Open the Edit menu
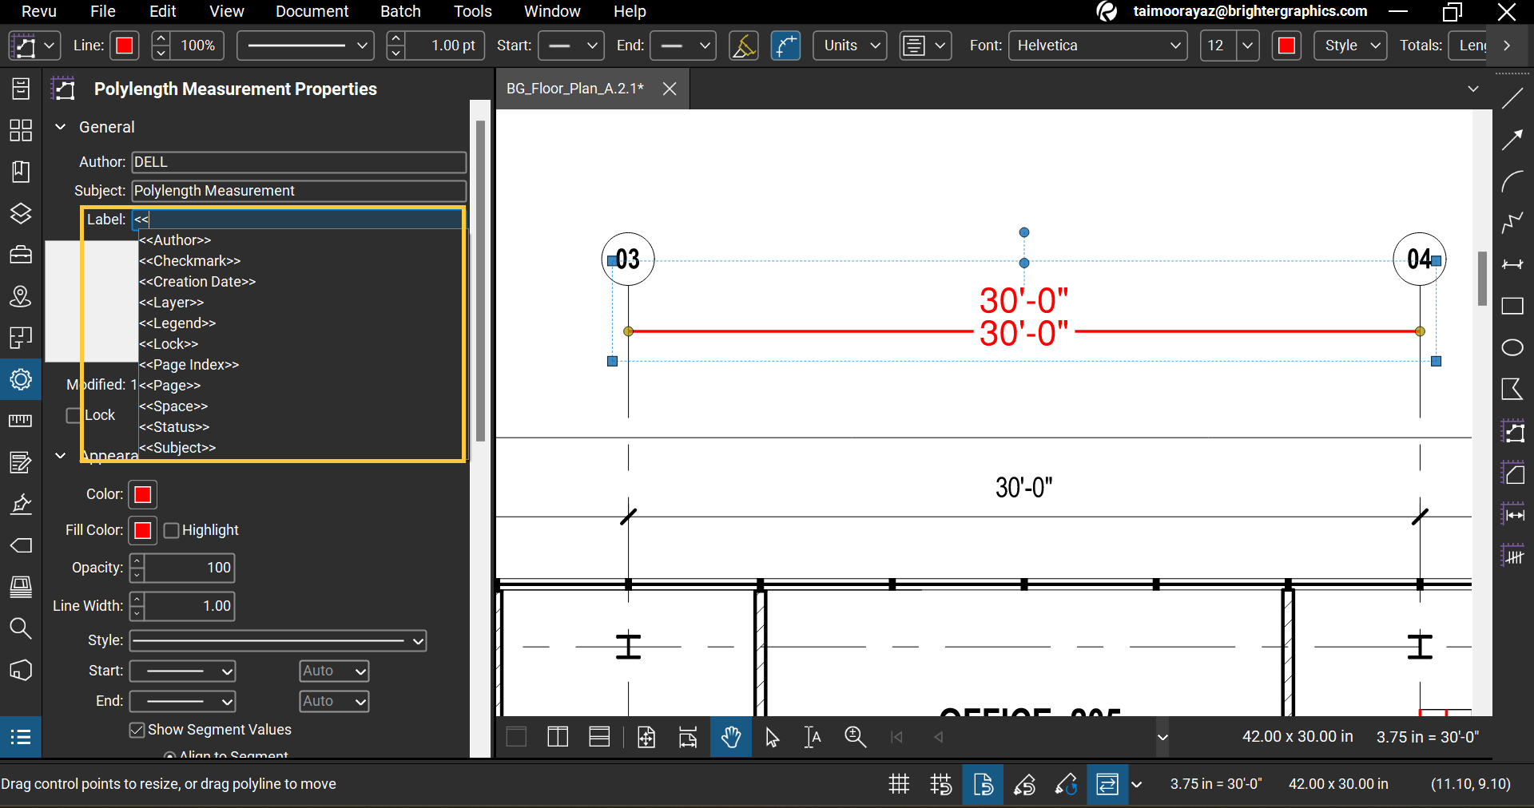 point(163,11)
